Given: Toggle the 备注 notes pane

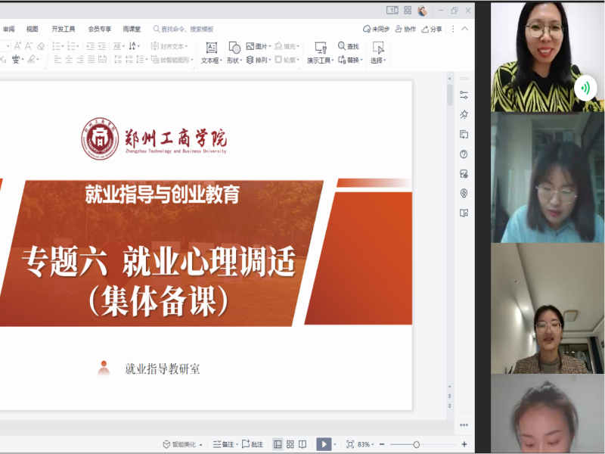Looking at the screenshot, I should click(x=225, y=444).
